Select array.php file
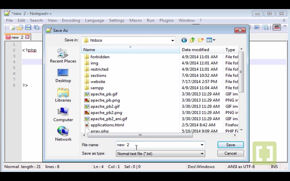 pyautogui.click(x=96, y=131)
